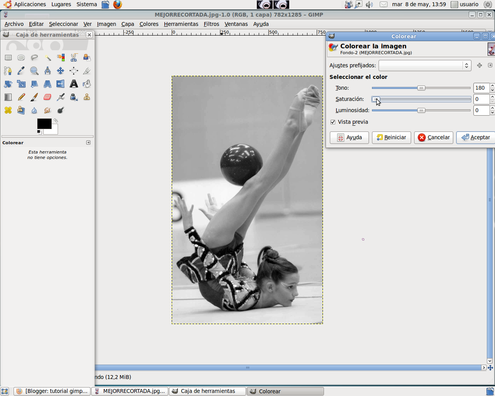Open the Editar menu
This screenshot has height=396, width=495.
click(36, 24)
